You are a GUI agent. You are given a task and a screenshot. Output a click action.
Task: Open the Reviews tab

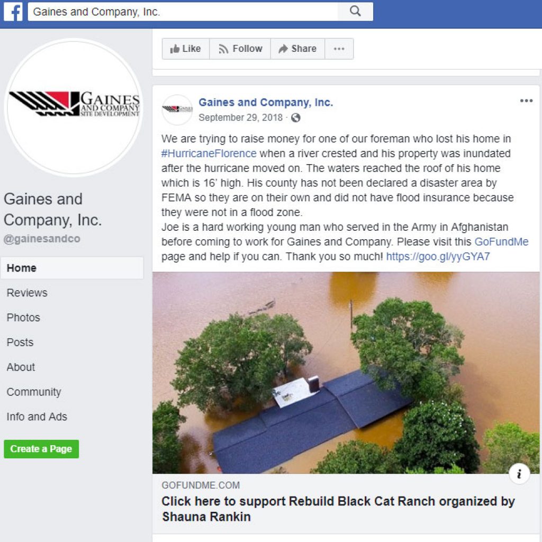(x=27, y=293)
